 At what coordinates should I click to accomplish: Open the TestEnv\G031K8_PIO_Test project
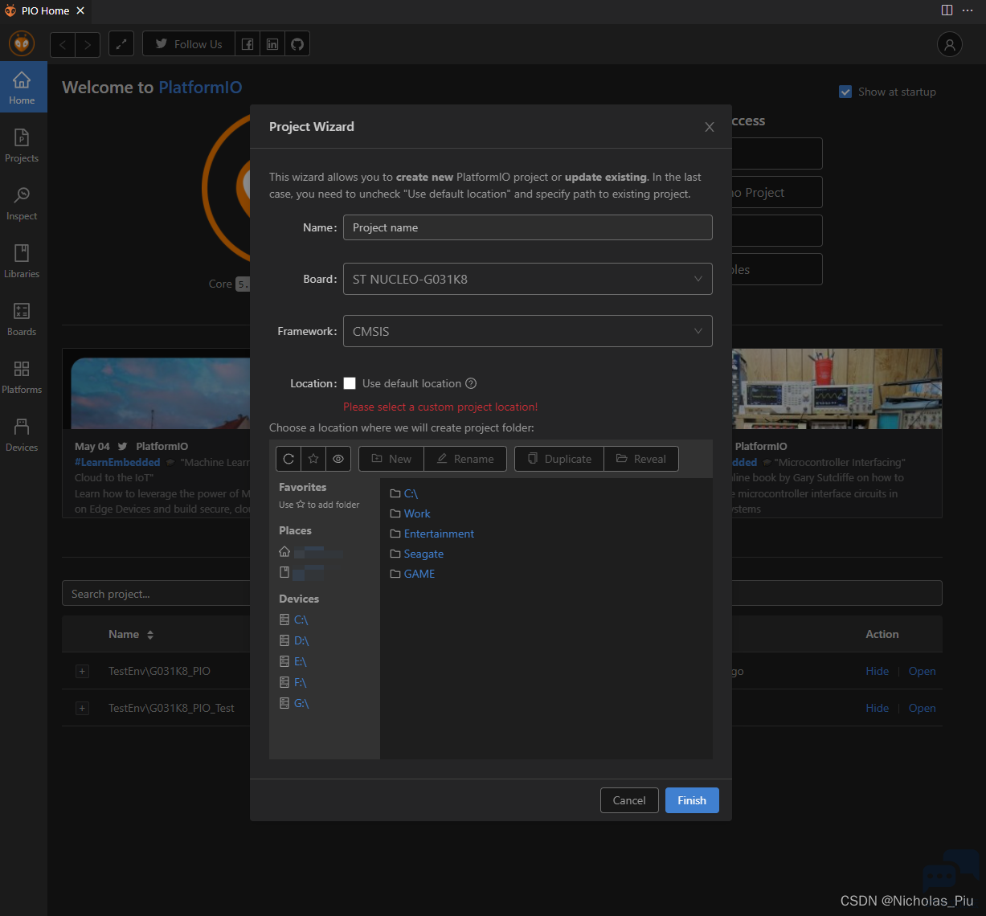coord(923,708)
